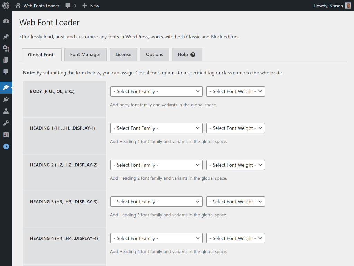Click HEADING 3 (H3, .H3, .DISPLAY-3) label
Screen dimensions: 354x266
(64, 202)
